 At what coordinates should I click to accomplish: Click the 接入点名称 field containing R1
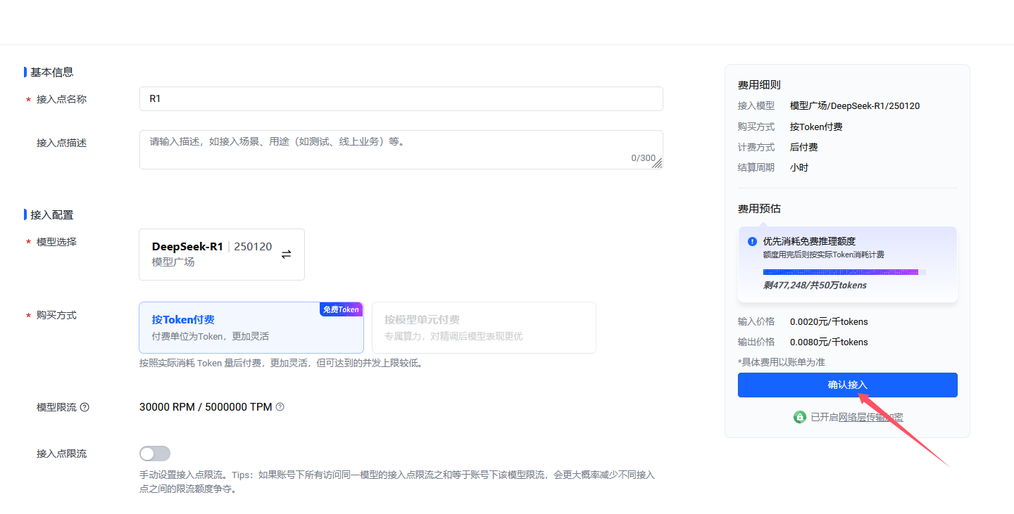(x=401, y=98)
